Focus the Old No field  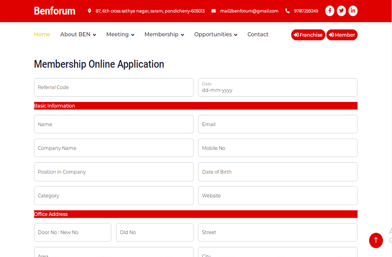(x=155, y=232)
